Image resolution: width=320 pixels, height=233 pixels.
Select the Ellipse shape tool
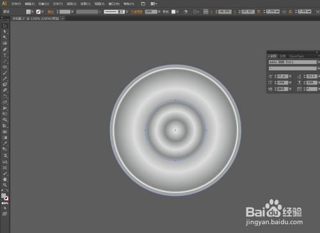(x=4, y=67)
